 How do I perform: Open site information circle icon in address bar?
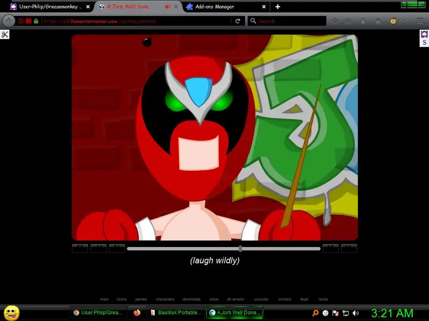point(21,21)
